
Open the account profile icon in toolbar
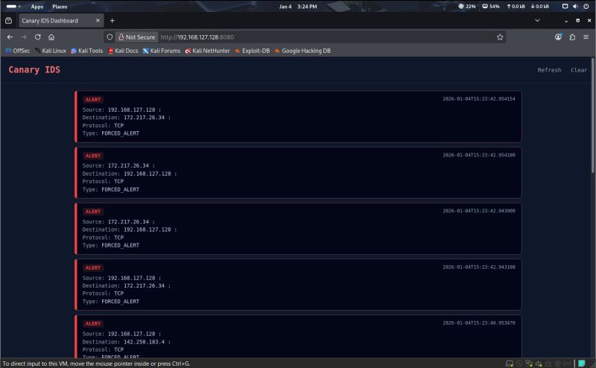pyautogui.click(x=558, y=37)
